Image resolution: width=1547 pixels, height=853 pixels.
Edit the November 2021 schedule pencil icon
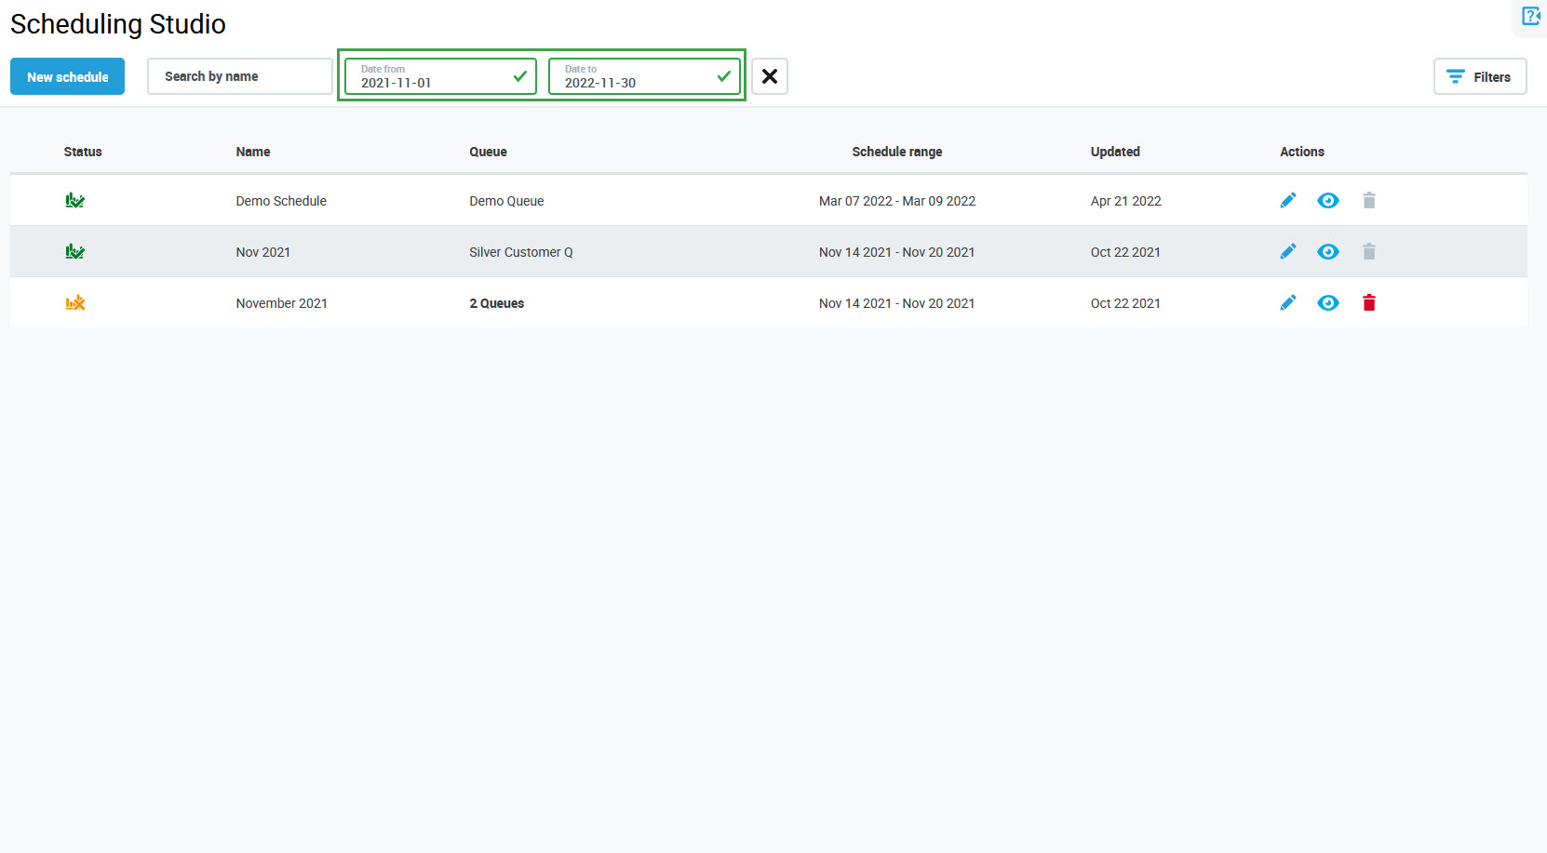pos(1287,303)
